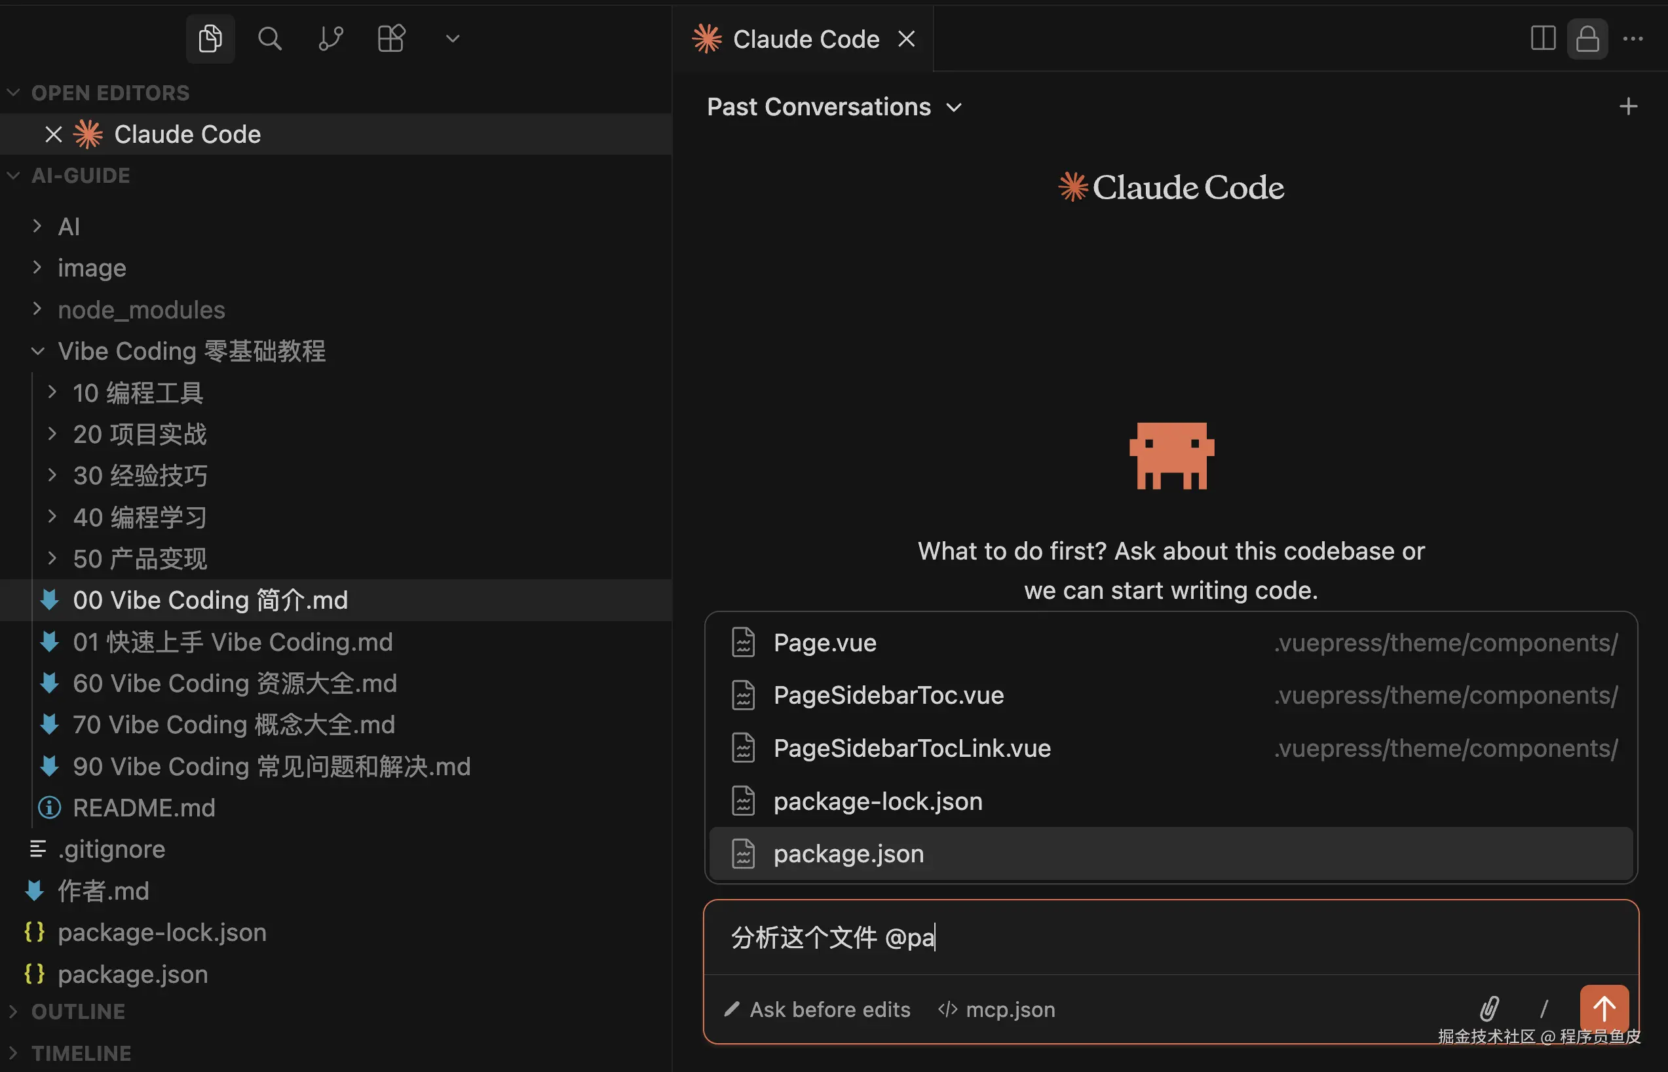Click the slash commands icon
The image size is (1668, 1072).
coord(1544,1008)
